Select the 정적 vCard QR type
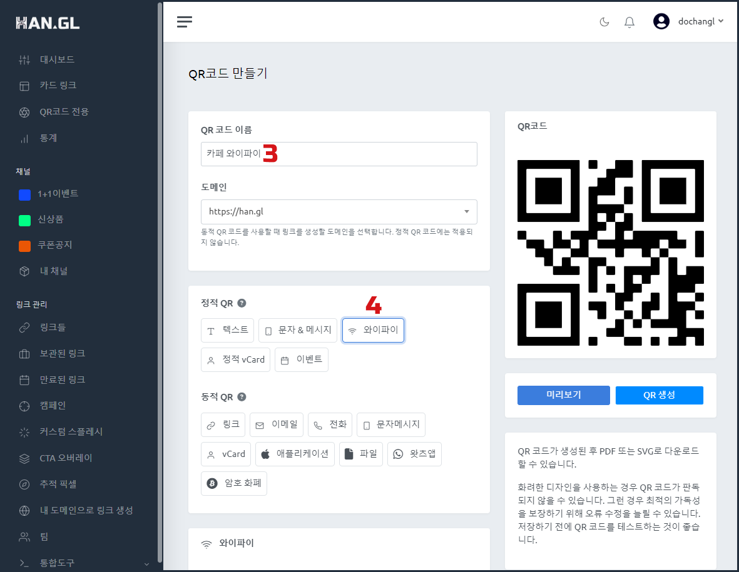Viewport: 739px width, 572px height. click(236, 359)
